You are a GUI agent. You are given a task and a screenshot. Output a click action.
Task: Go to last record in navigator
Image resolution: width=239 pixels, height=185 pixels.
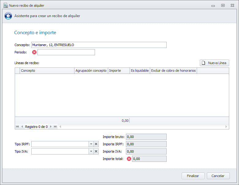[55, 126]
